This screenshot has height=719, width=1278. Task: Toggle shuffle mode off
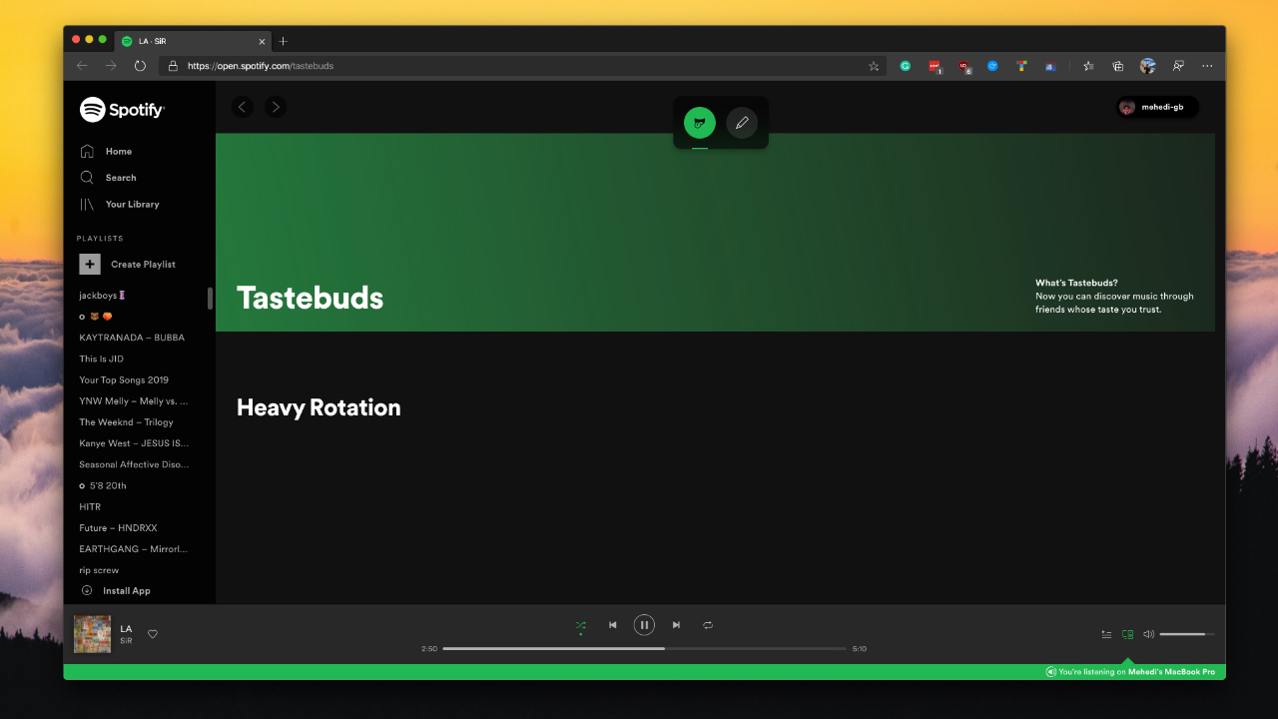pyautogui.click(x=581, y=625)
